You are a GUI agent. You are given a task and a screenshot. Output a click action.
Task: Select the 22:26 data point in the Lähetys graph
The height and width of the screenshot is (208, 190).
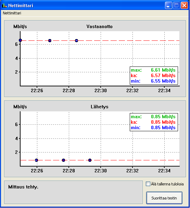(36, 160)
